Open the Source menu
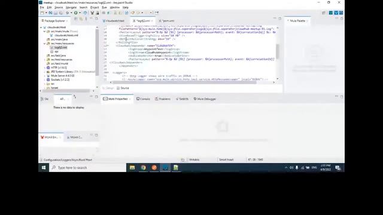 point(59,8)
